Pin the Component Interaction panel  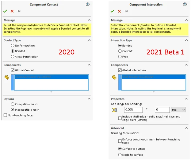click(126, 11)
